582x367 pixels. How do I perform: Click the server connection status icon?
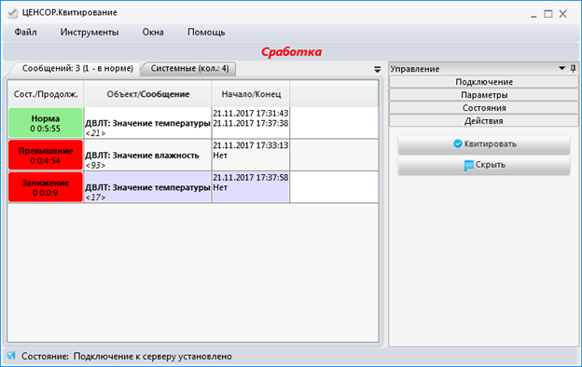coord(11,356)
